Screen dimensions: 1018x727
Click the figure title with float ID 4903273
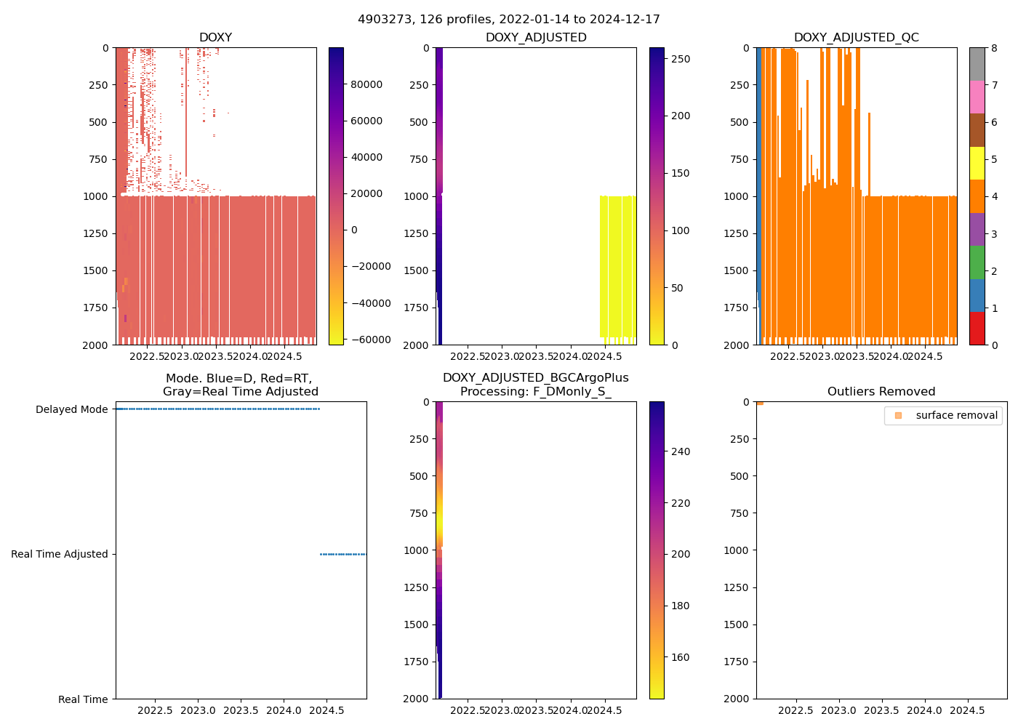click(508, 20)
